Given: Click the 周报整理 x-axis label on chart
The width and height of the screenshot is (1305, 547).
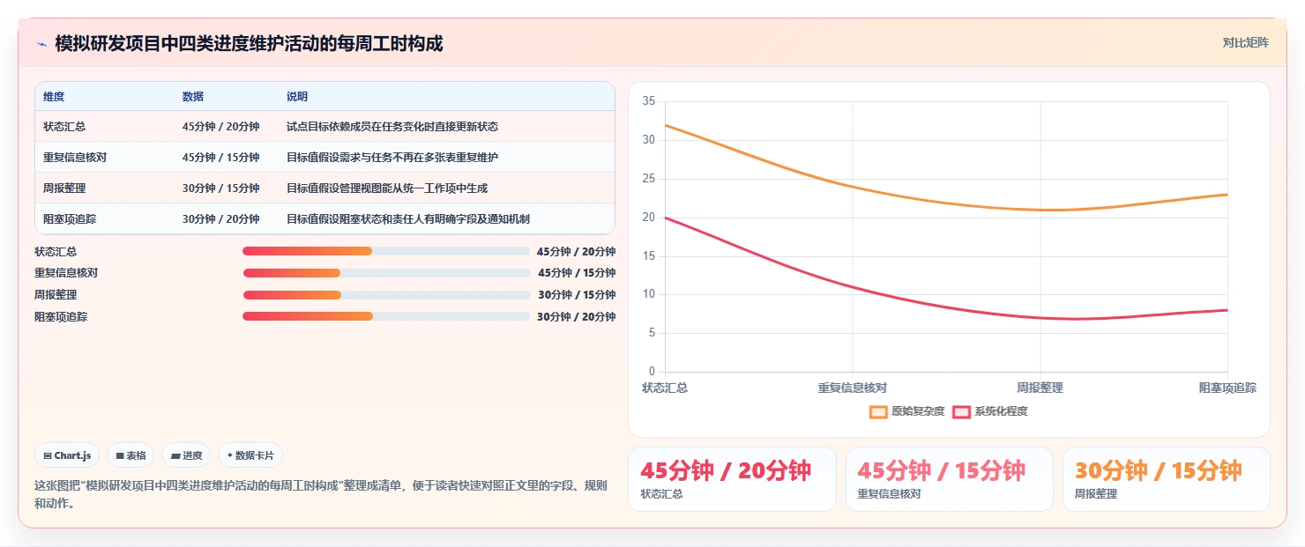Looking at the screenshot, I should 1040,388.
